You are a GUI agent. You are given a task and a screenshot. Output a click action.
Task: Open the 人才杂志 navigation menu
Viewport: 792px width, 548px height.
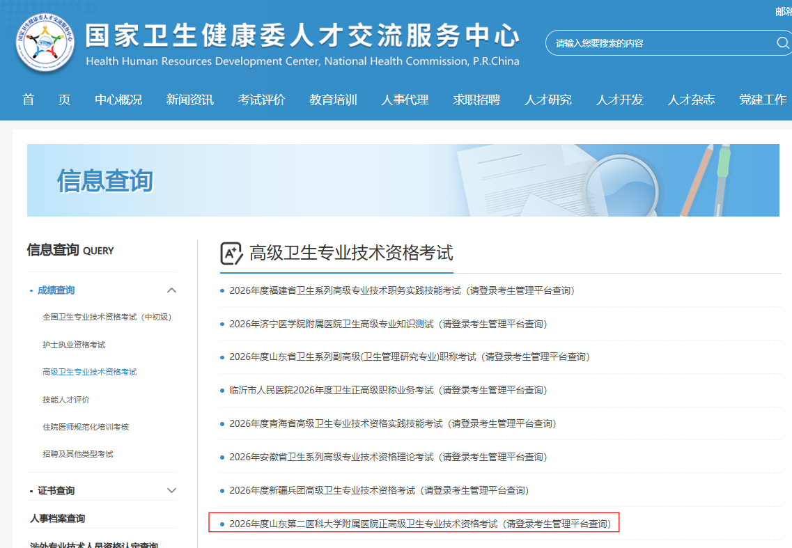(692, 100)
